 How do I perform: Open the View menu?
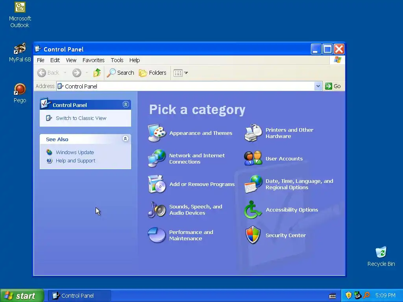tap(71, 60)
